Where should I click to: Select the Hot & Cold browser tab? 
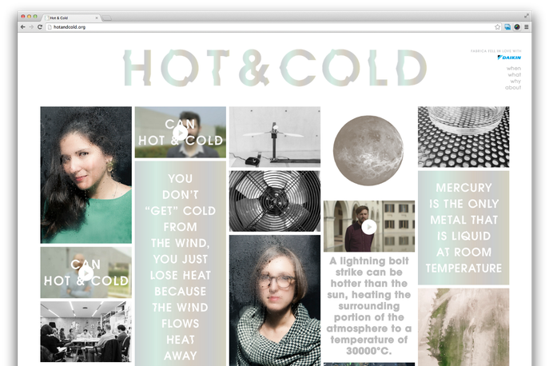72,18
